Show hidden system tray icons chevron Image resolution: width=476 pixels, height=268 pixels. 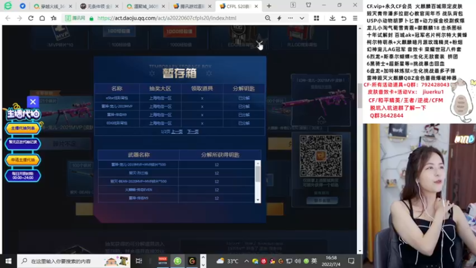246,261
